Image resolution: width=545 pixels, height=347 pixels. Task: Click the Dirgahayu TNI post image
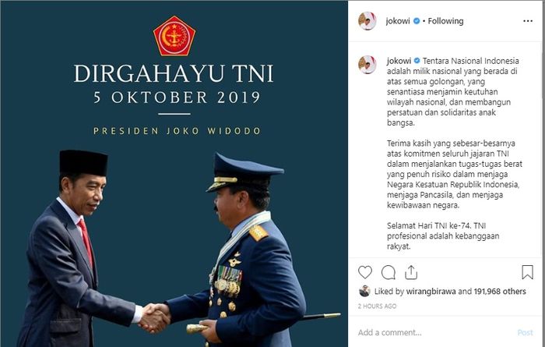[174, 174]
